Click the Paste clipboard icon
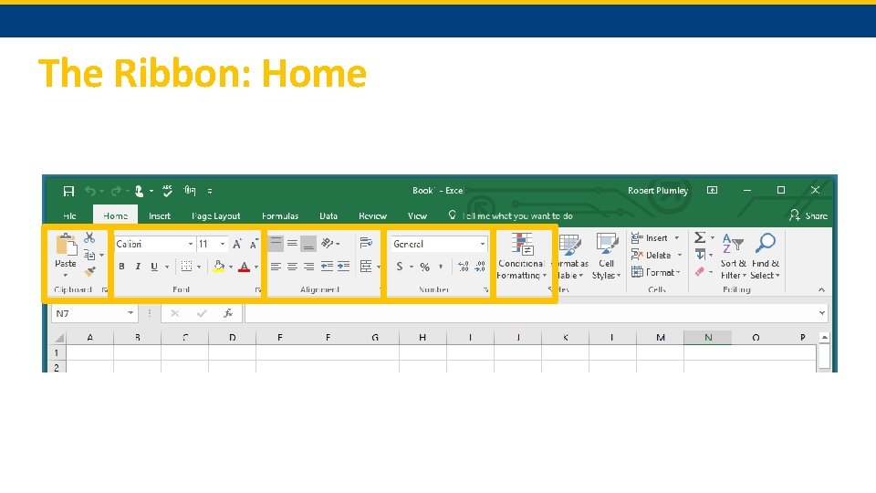 66,245
